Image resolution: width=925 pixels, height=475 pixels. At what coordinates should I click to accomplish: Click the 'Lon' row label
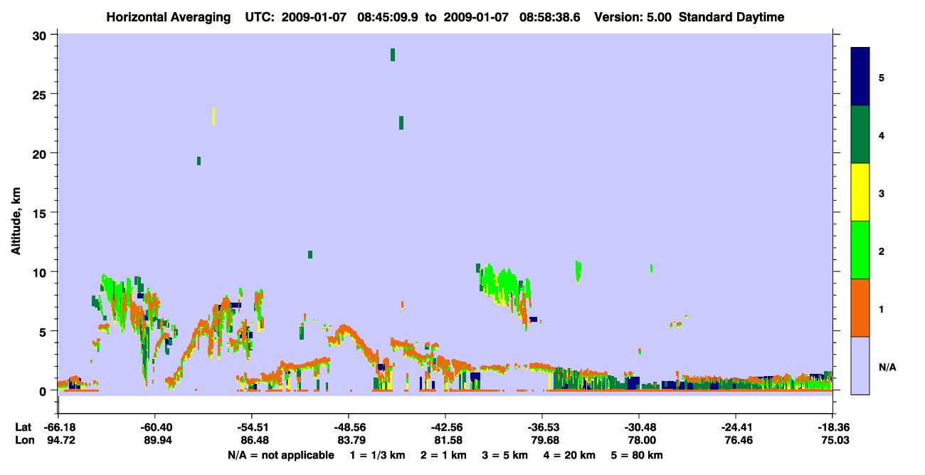coord(23,441)
